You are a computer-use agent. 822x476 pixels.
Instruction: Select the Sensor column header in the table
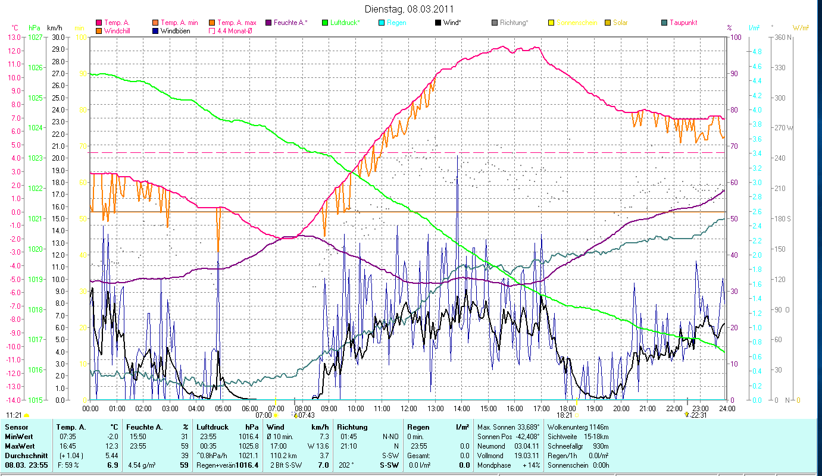[x=16, y=427]
